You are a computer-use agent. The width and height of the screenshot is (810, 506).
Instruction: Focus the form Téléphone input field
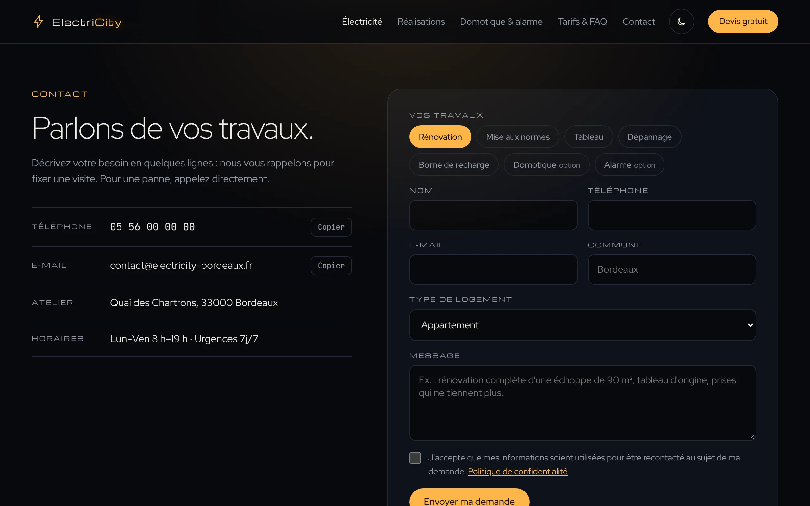click(x=672, y=215)
